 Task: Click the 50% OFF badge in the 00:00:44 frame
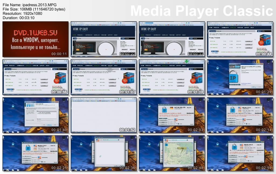click(x=261, y=43)
